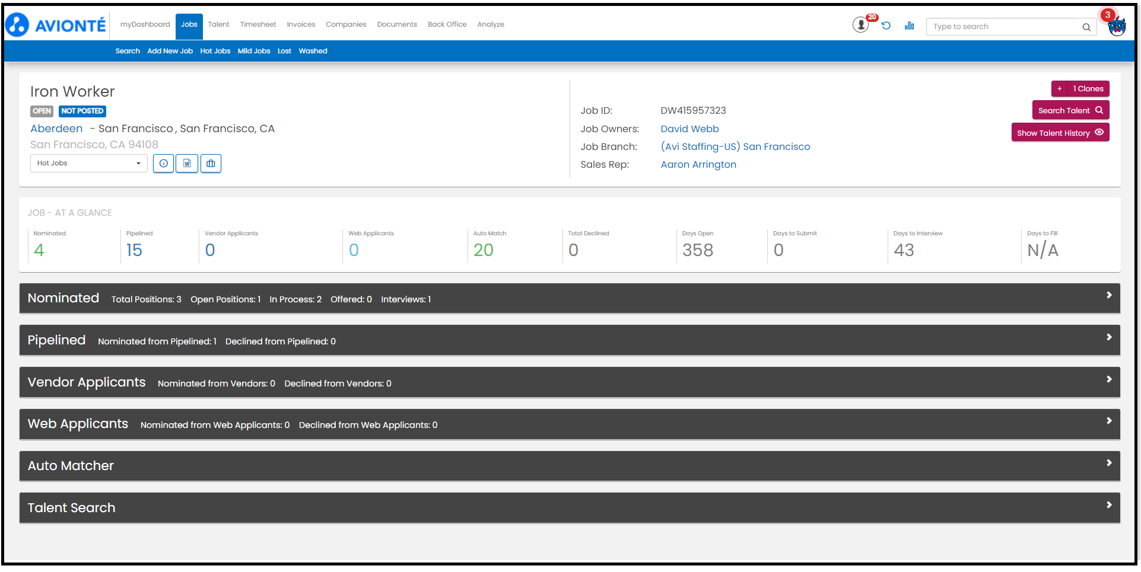Open the Timesheet tab

[x=258, y=24]
